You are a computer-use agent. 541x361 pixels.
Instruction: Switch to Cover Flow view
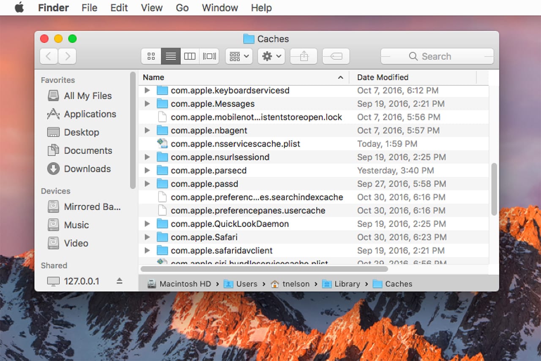(x=209, y=56)
